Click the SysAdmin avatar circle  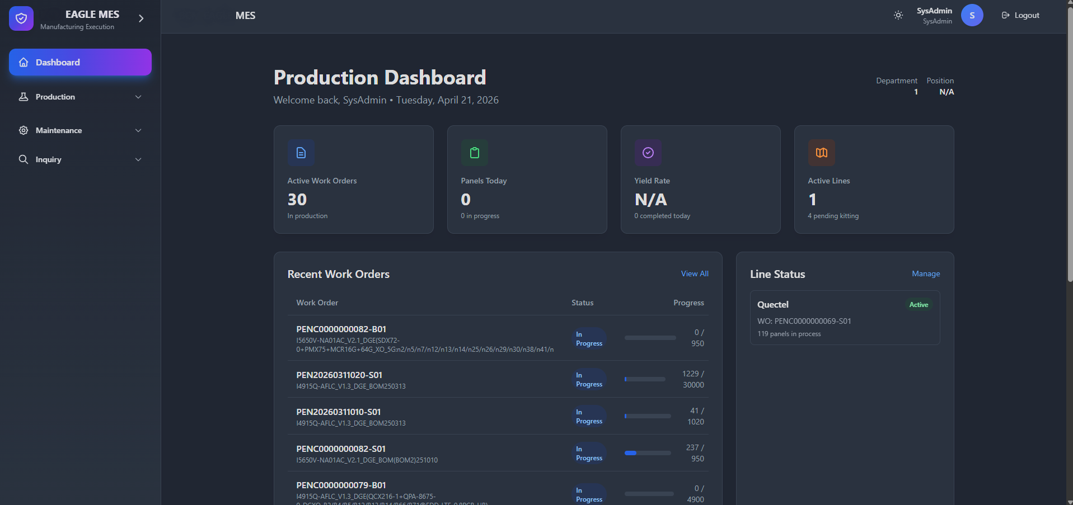click(972, 15)
